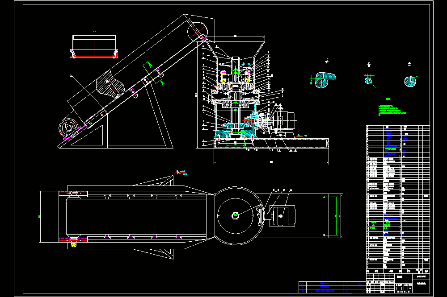
Task: Select the spoked tail wheel at conveyor bottom
Action: [68, 128]
